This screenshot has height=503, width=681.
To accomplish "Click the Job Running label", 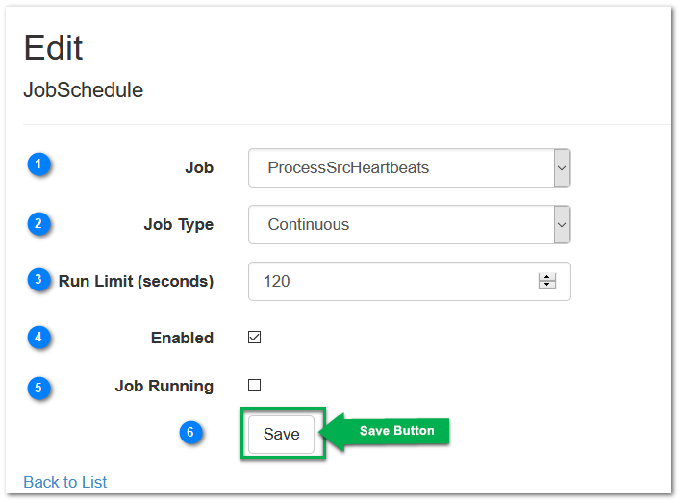I will (164, 387).
